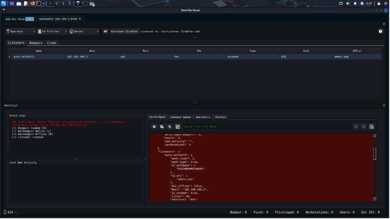Click the 192.168.200.2 host cell

[92, 57]
